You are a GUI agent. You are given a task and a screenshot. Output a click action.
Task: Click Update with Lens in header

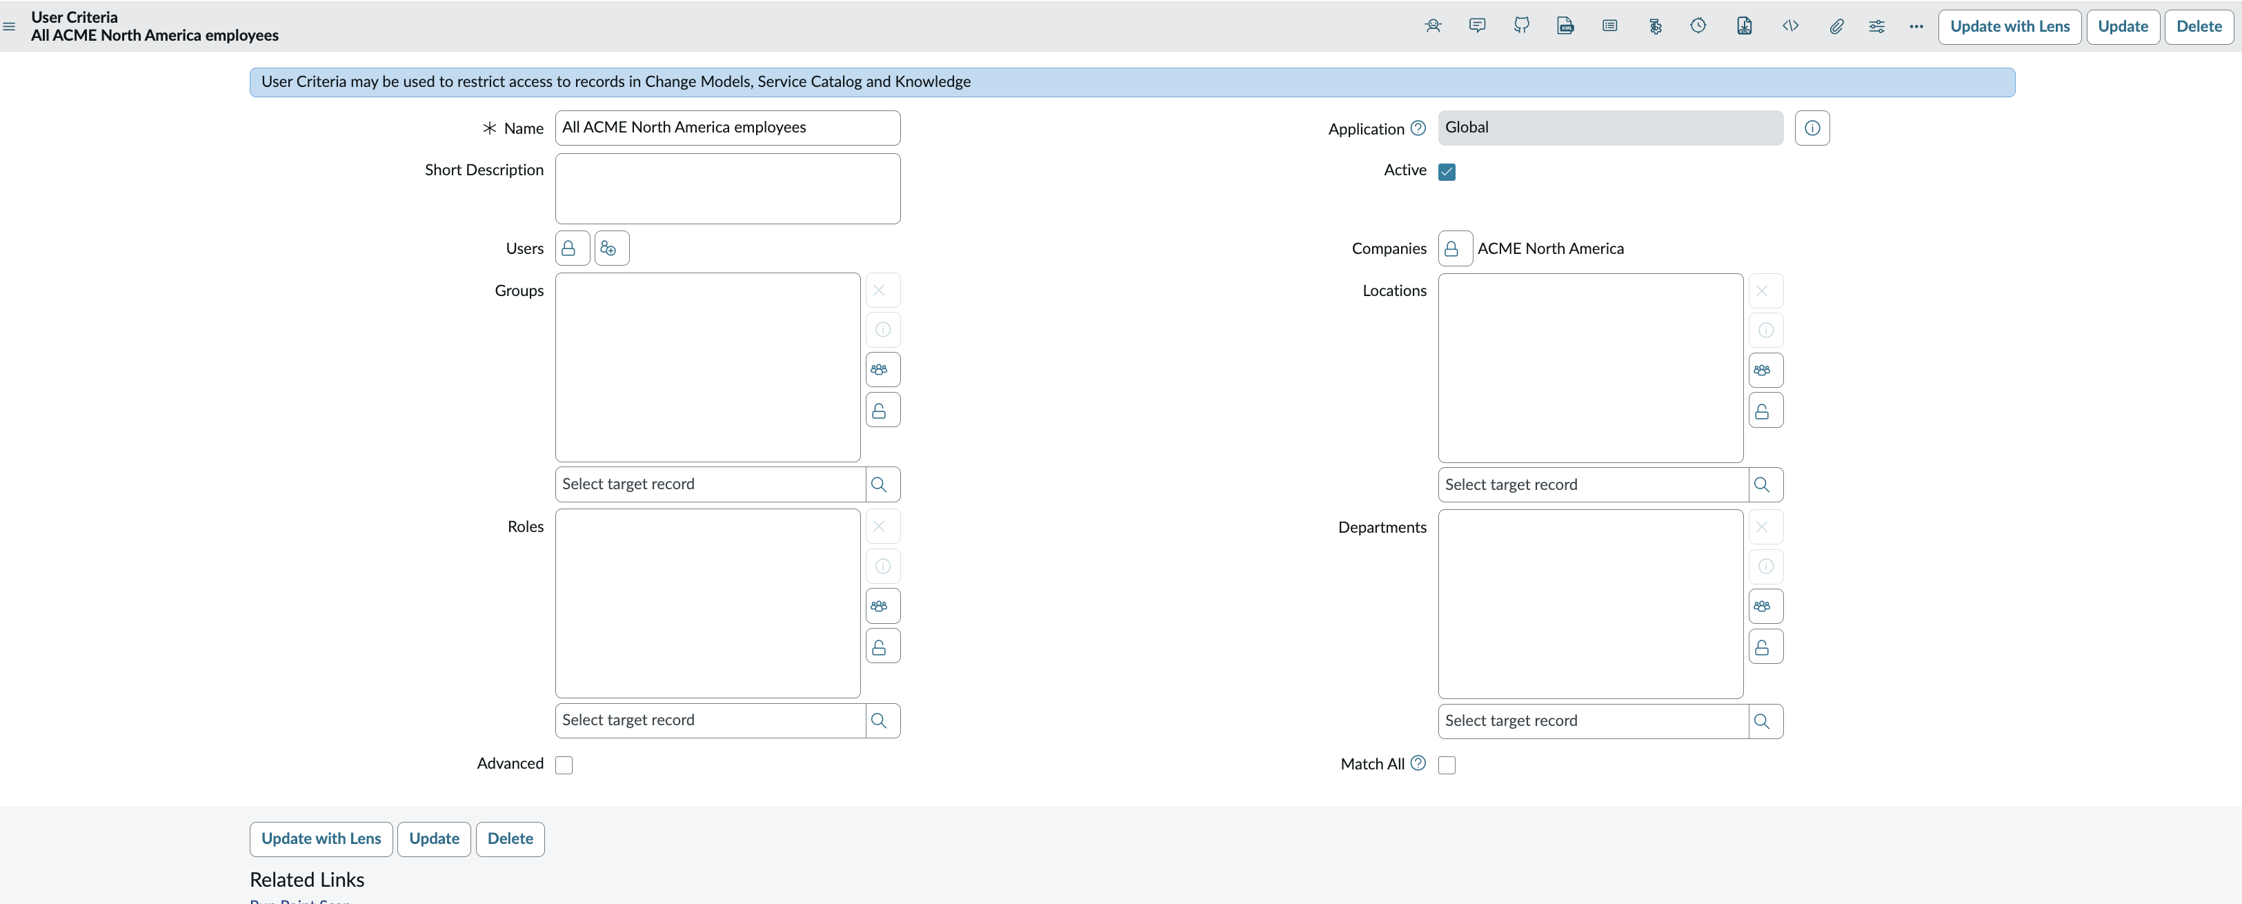[2009, 26]
